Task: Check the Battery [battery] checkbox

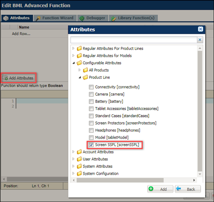Action: (x=91, y=102)
